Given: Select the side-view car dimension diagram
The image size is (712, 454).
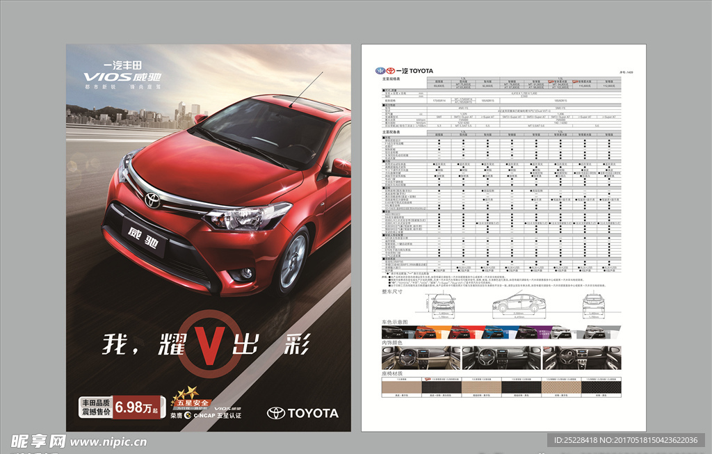Looking at the screenshot, I should [x=519, y=303].
